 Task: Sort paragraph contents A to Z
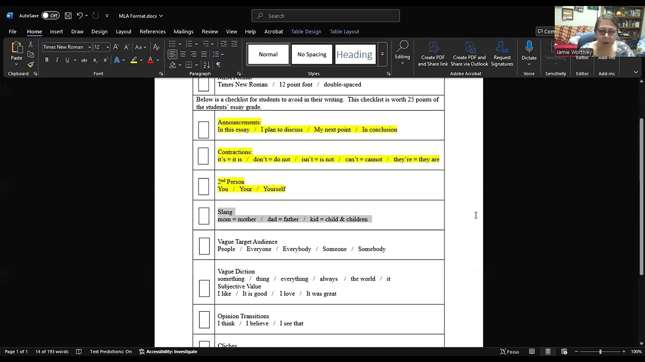click(207, 65)
